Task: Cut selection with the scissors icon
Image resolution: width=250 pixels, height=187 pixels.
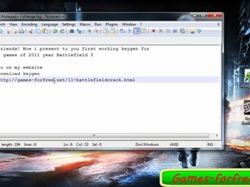Action: click(x=31, y=31)
